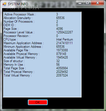Image resolution: width=106 pixels, height=111 pixels.
Task: Click the 'Number Of Processors :' label
Action: 19,22
